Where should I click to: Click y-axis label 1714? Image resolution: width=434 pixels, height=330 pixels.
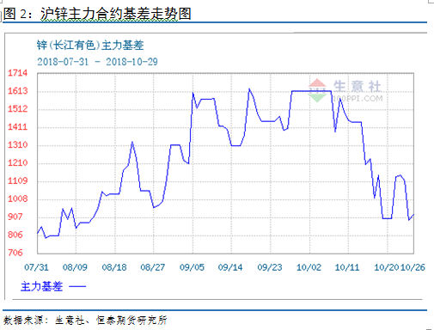click(x=18, y=73)
